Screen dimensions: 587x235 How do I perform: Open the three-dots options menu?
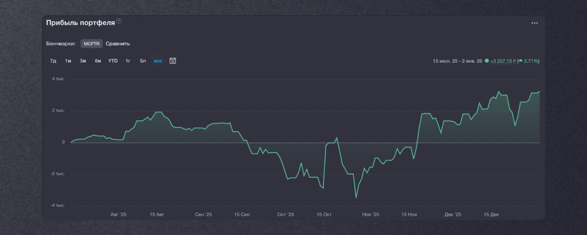coord(535,23)
